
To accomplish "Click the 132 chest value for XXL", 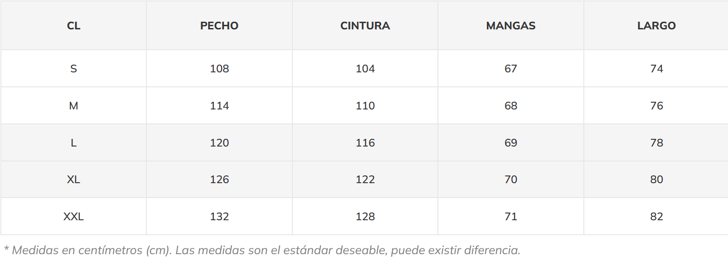I will tap(219, 217).
